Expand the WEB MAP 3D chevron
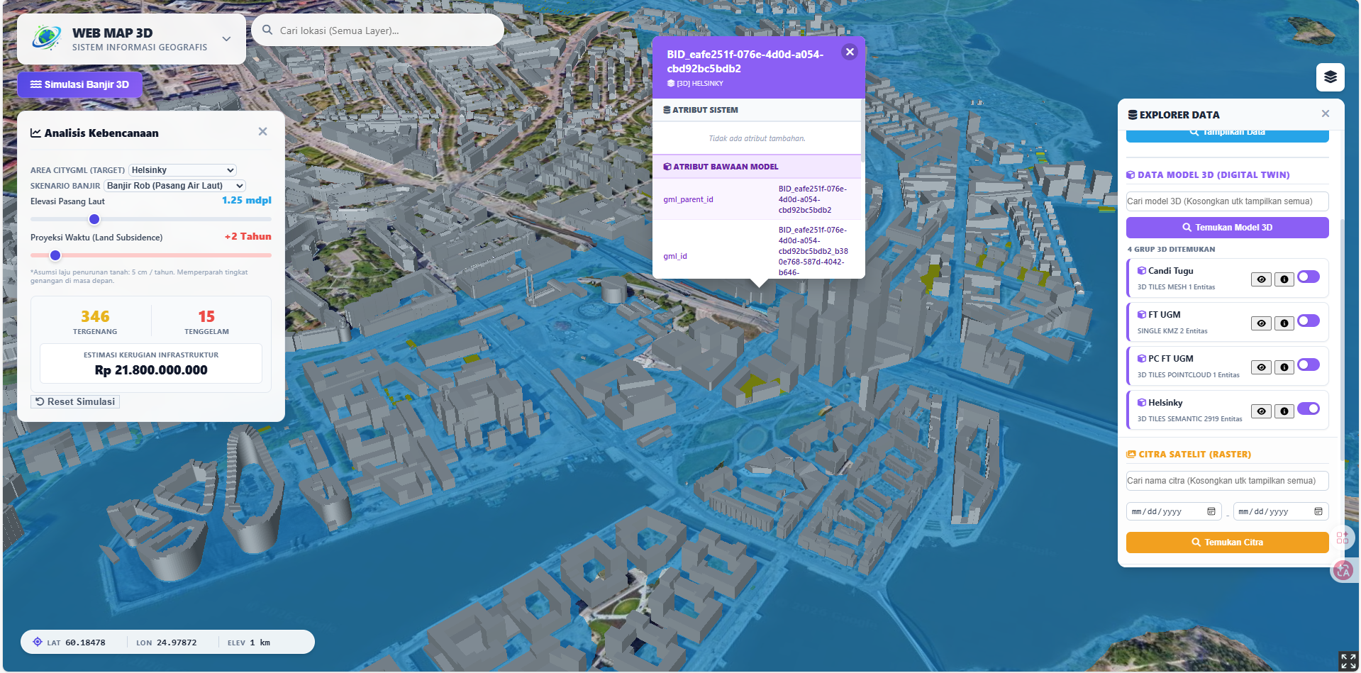This screenshot has width=1361, height=673. pos(226,39)
